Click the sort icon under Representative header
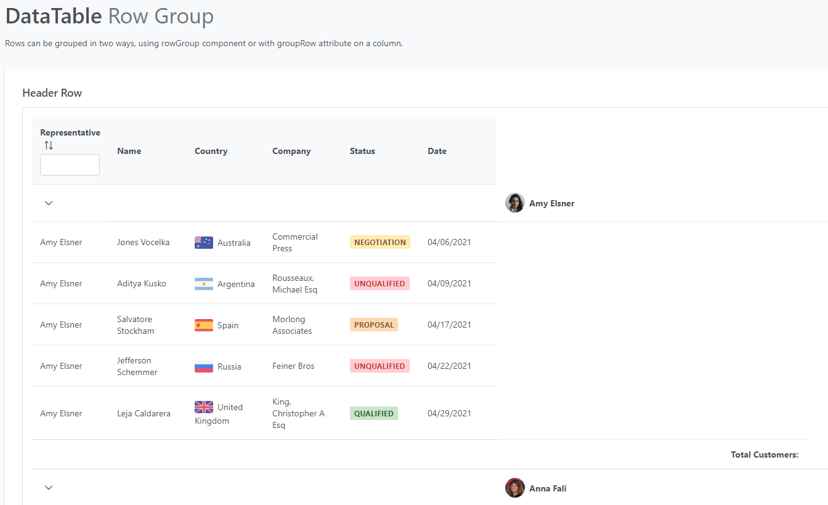This screenshot has width=828, height=505. click(47, 144)
